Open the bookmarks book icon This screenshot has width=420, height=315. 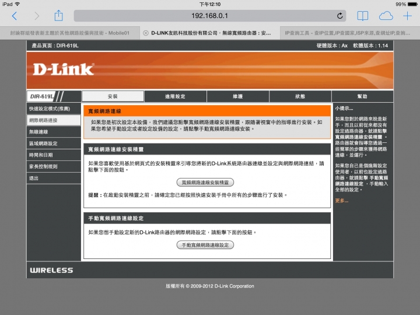(x=363, y=16)
